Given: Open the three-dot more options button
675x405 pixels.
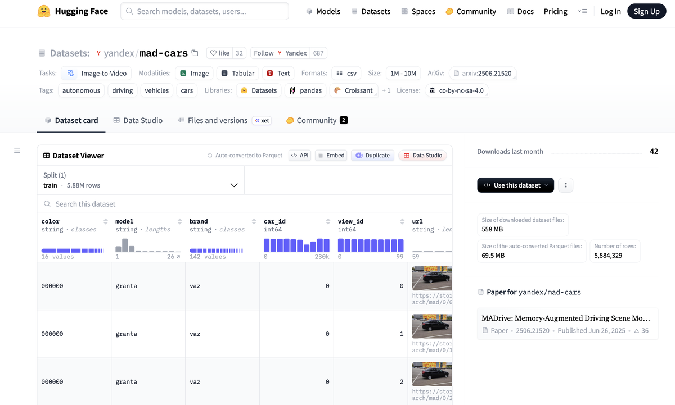Looking at the screenshot, I should coord(566,185).
